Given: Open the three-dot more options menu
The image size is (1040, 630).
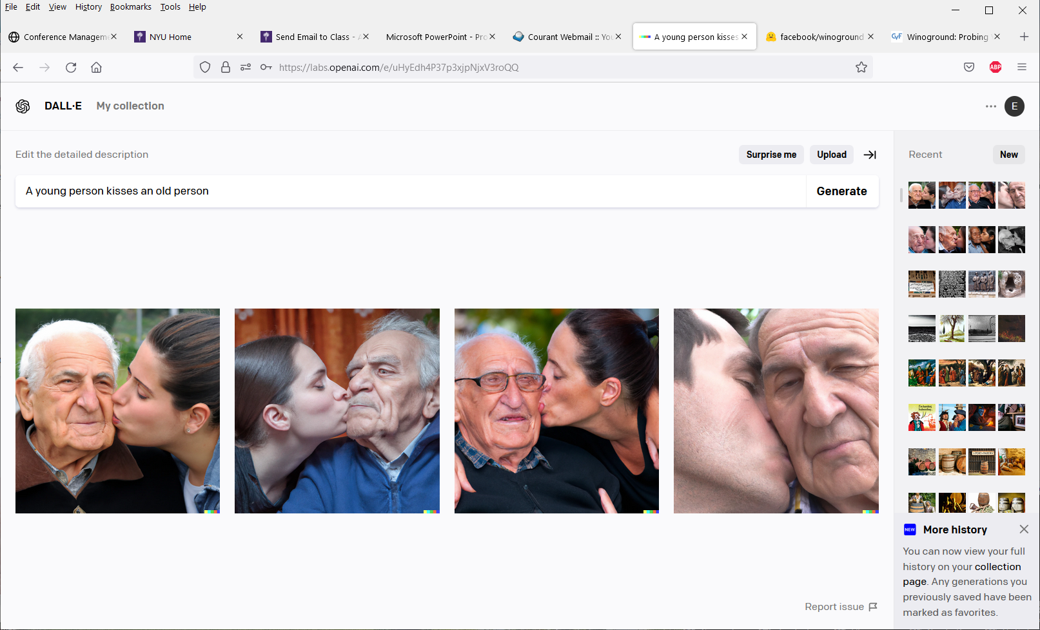Looking at the screenshot, I should 990,106.
